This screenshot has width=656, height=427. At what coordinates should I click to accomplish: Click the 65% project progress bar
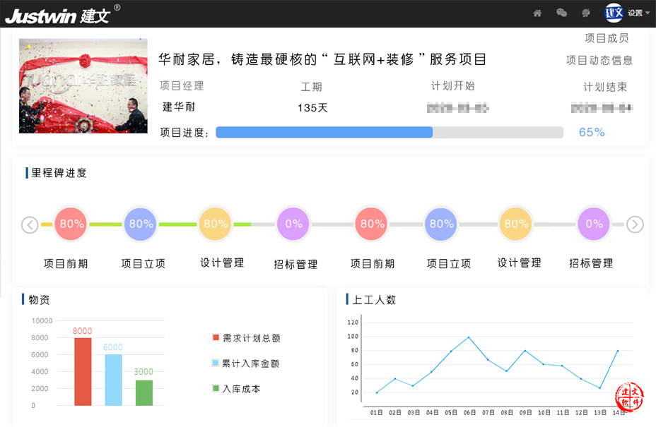(x=389, y=133)
